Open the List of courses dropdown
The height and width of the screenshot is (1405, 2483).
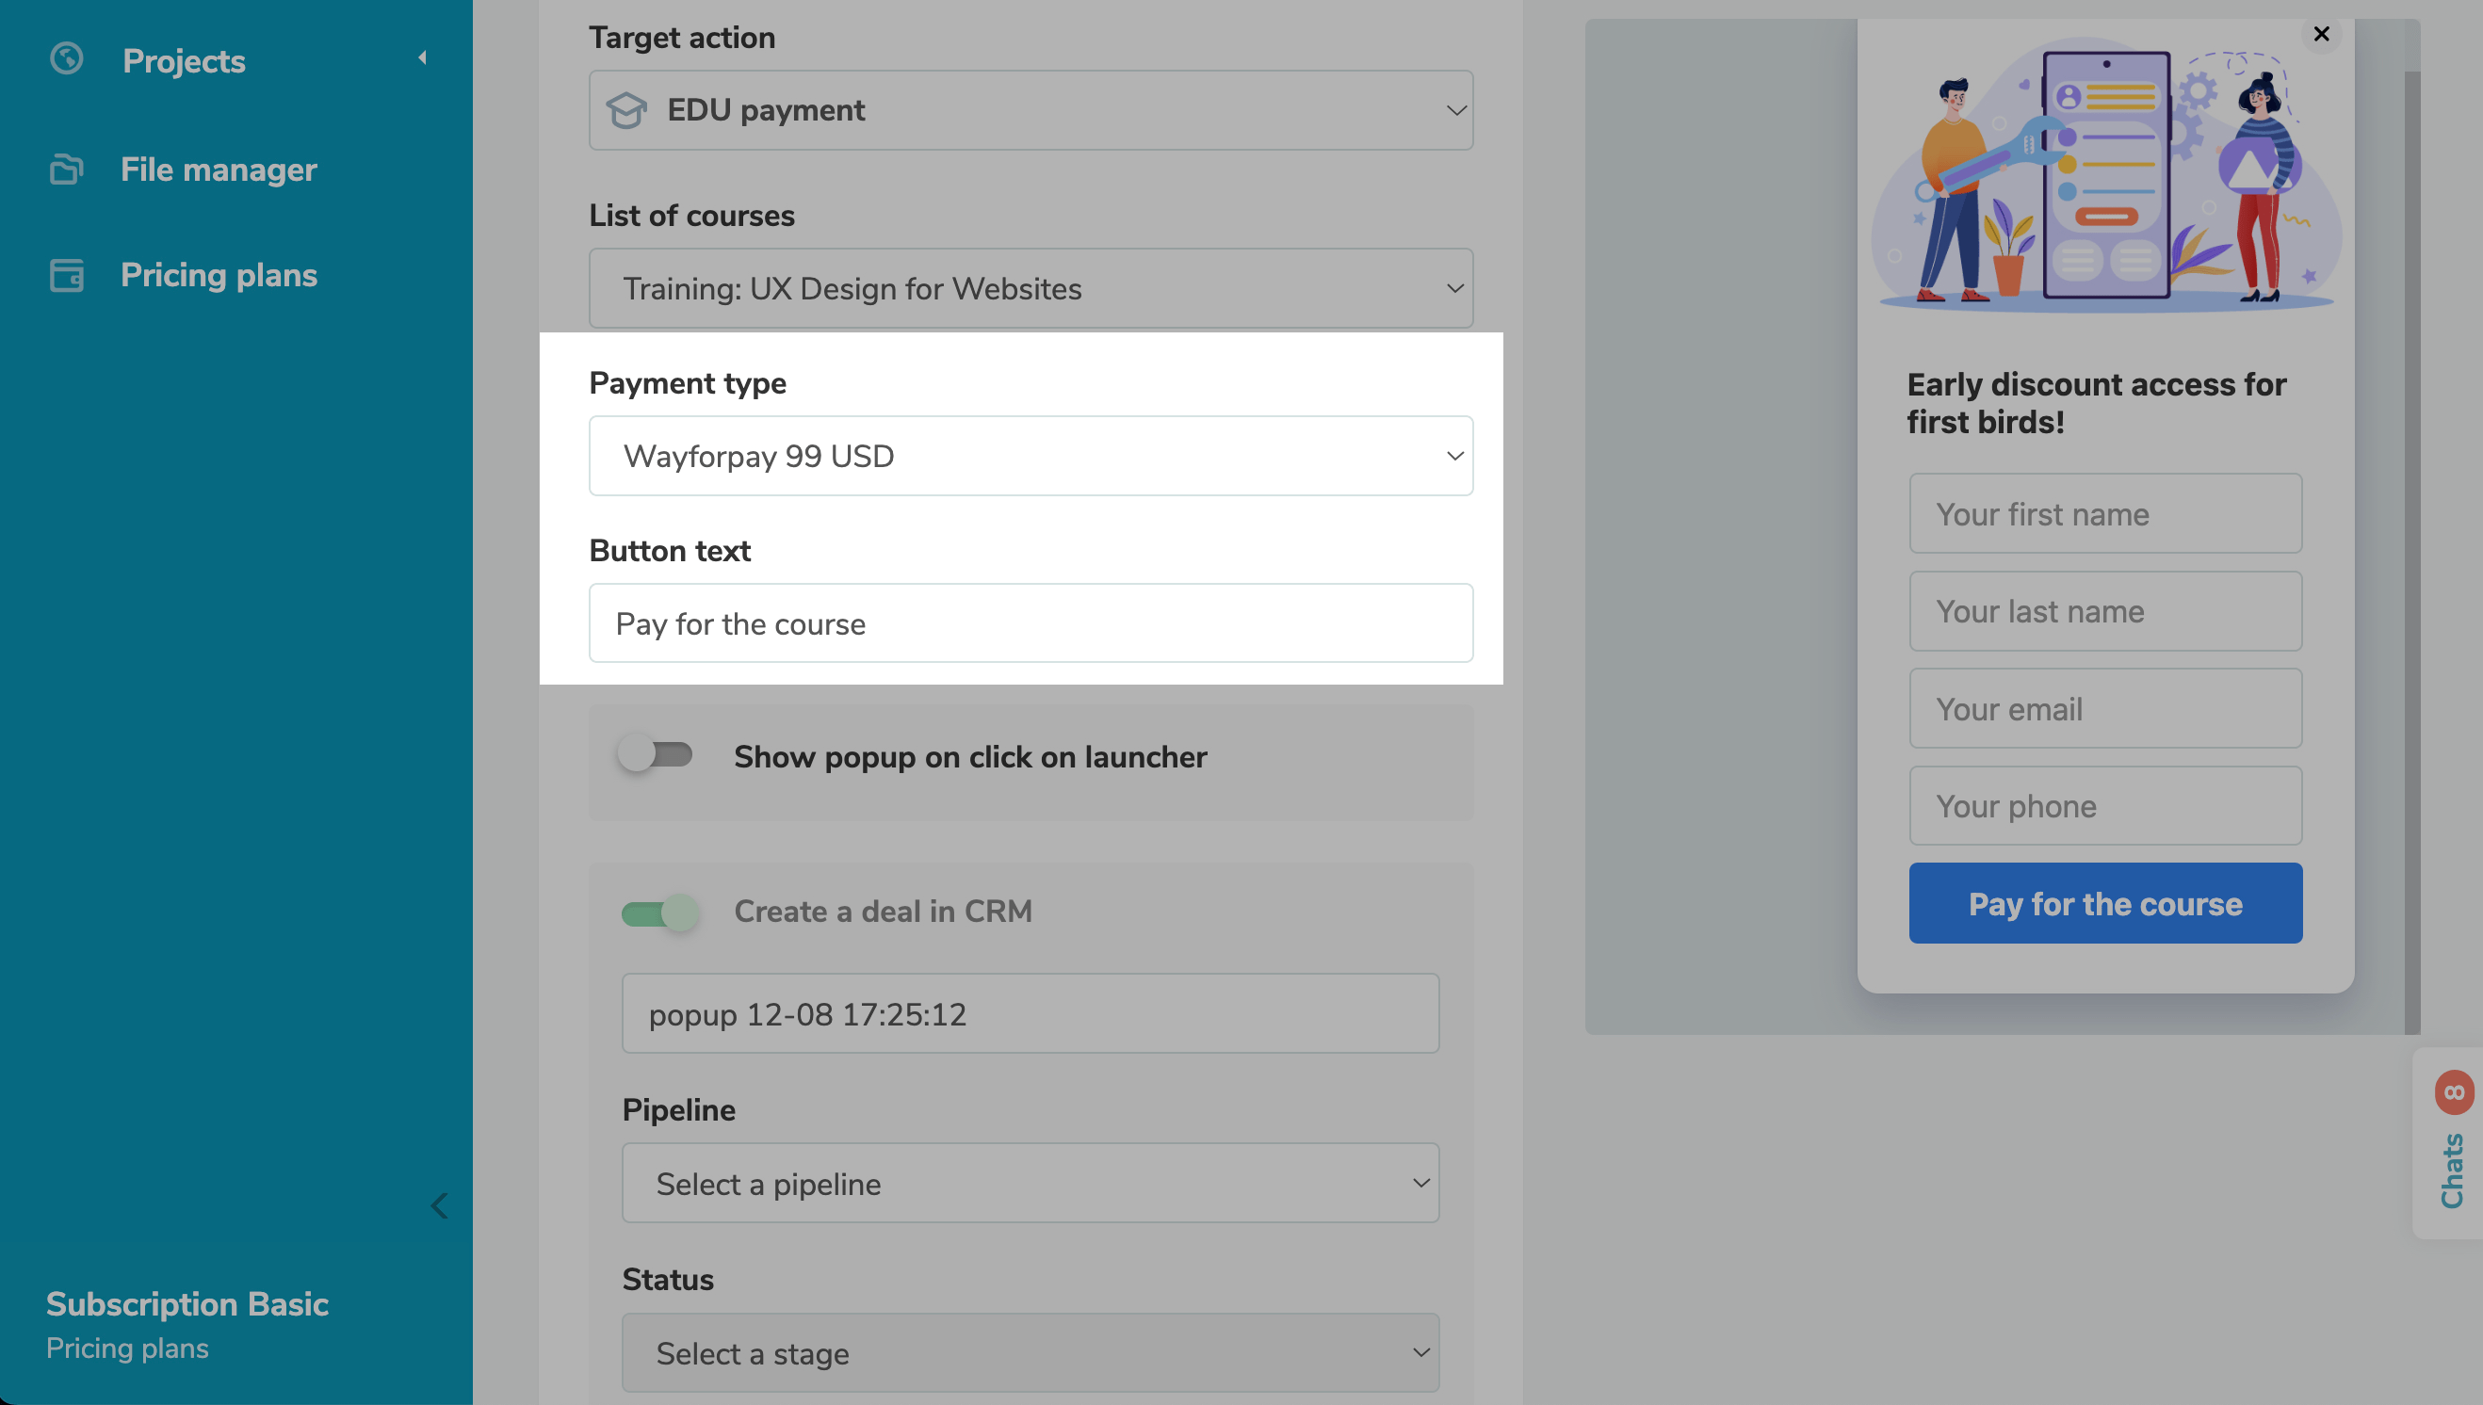pos(1030,288)
